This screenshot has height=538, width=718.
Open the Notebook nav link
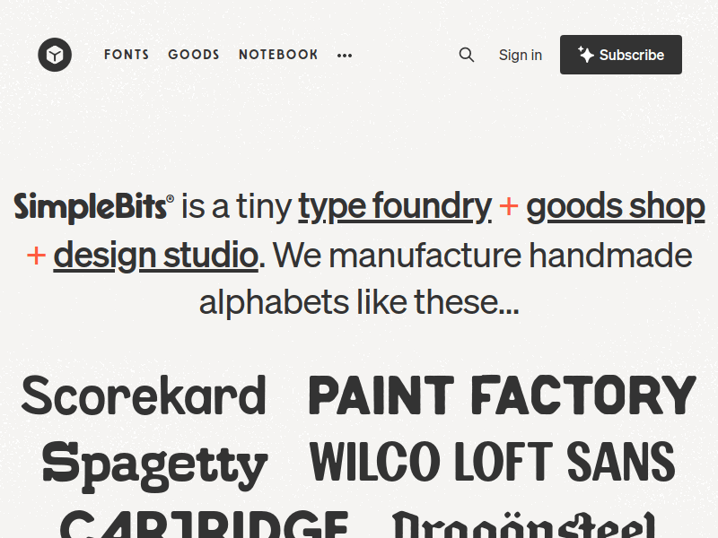(x=278, y=55)
